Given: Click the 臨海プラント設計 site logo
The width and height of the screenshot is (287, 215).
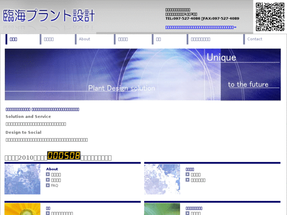Looking at the screenshot, I should pos(49,15).
